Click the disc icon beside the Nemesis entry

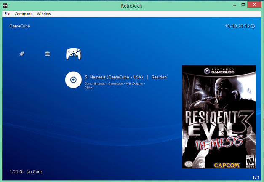[73, 80]
